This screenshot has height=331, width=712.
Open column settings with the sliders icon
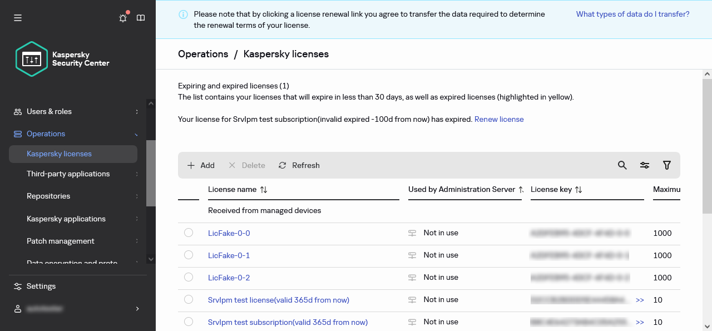(645, 165)
